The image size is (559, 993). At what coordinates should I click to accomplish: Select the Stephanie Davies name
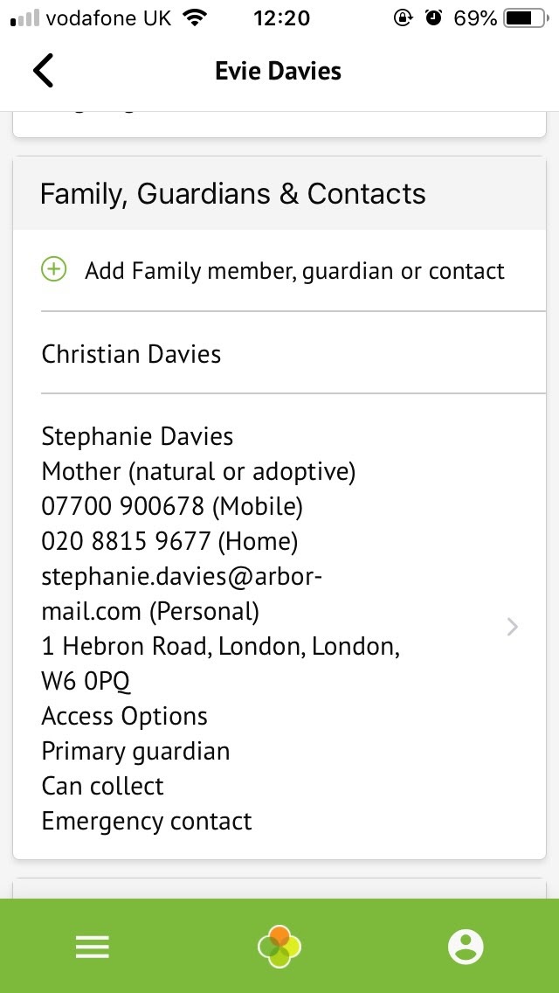[x=137, y=436]
